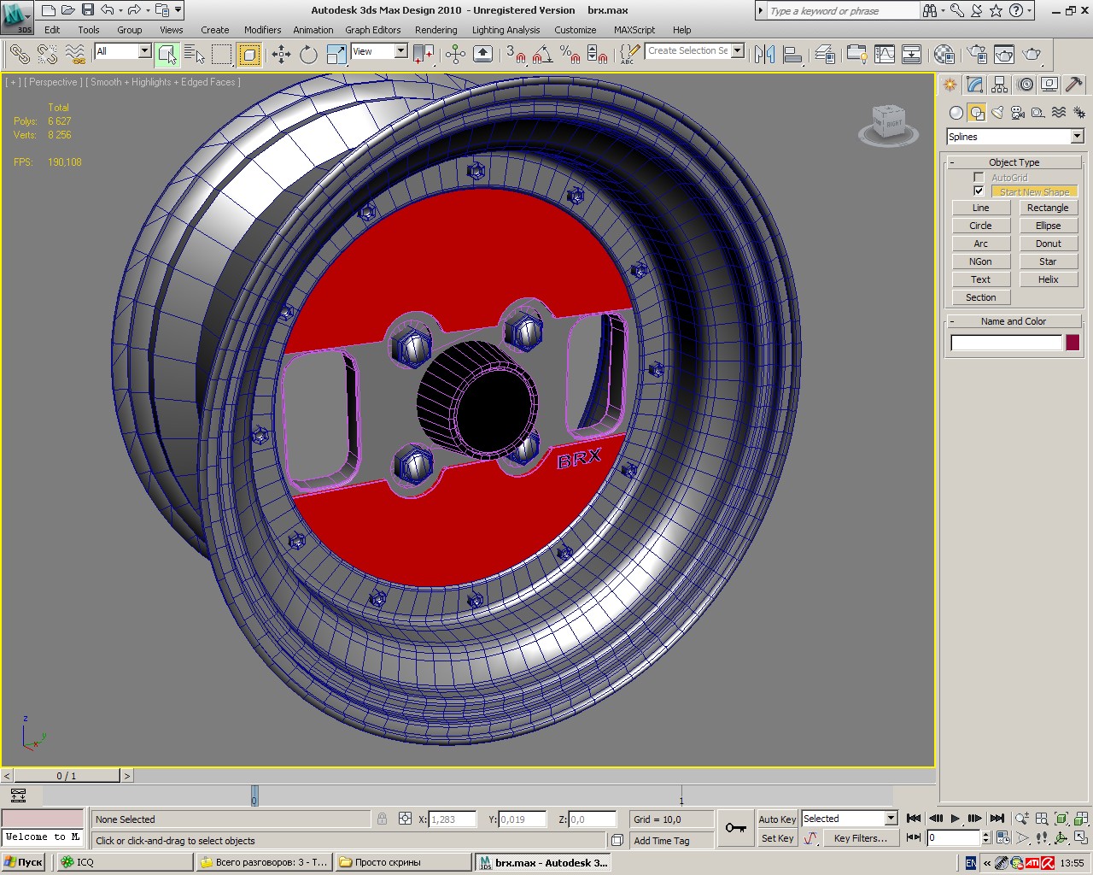This screenshot has width=1093, height=875.
Task: Select Geometry category icon in Create panel
Action: (956, 112)
